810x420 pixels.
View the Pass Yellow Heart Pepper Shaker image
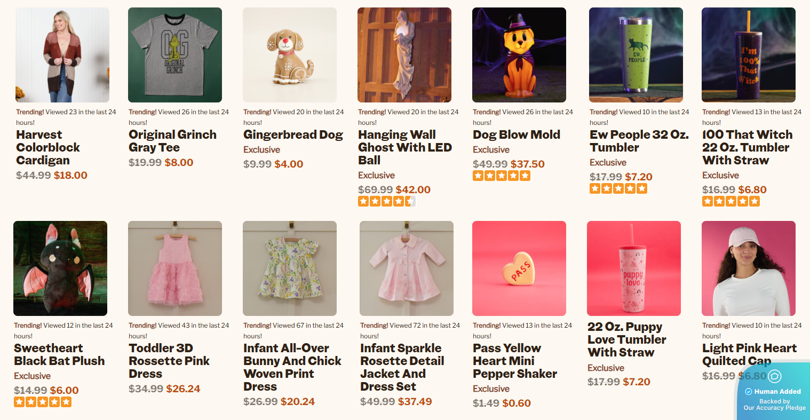click(x=519, y=268)
